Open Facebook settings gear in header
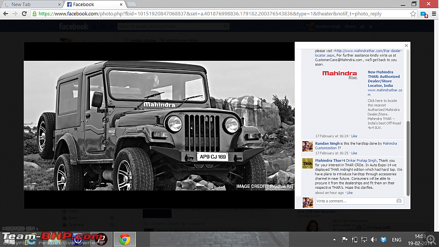Screen dimensions: 439x247 [x=370, y=26]
